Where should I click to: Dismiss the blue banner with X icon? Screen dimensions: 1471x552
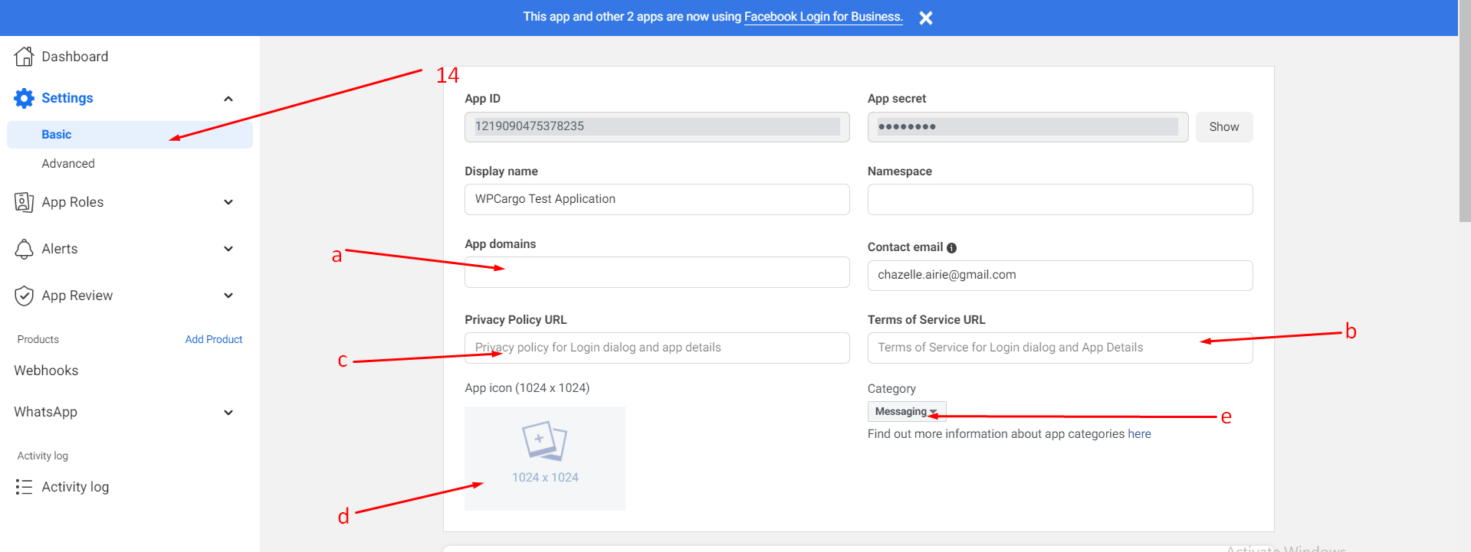click(926, 18)
